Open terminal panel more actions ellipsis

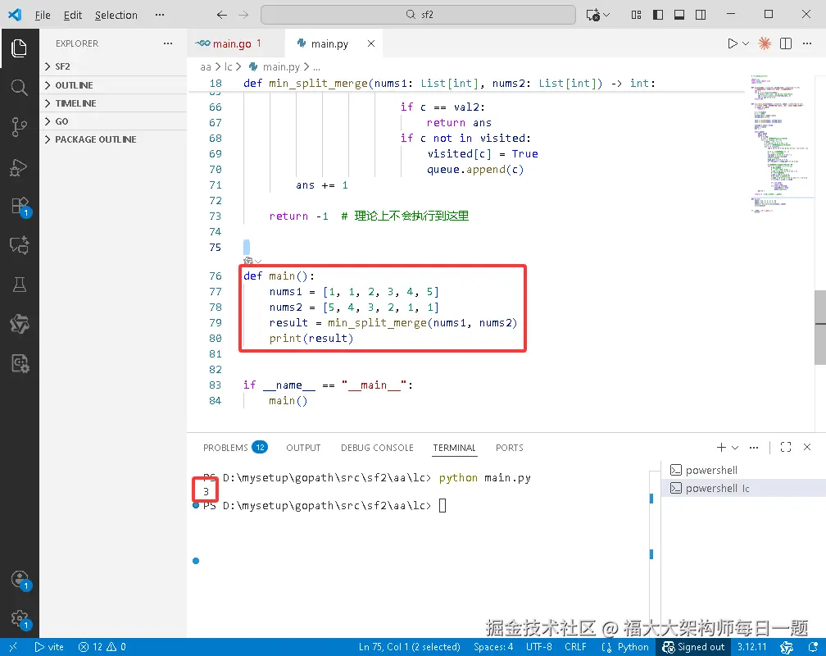(754, 447)
